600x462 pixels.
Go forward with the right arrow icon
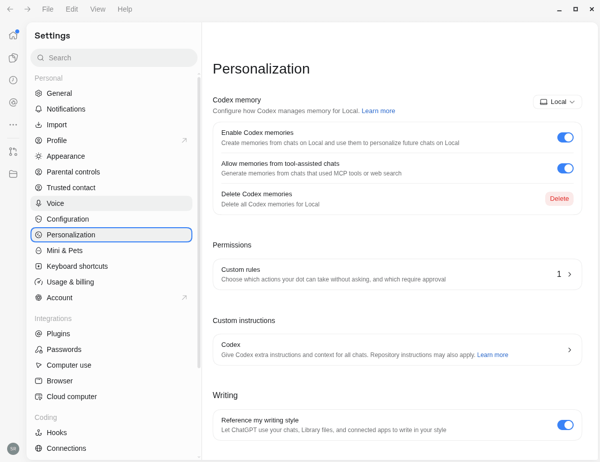point(27,9)
